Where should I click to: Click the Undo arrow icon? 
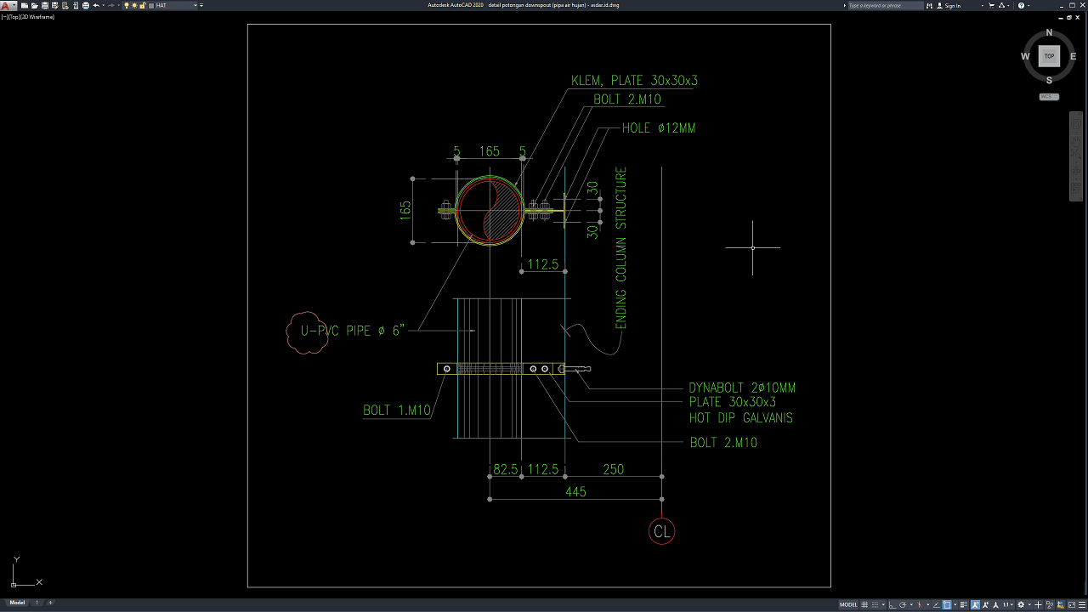pyautogui.click(x=95, y=5)
